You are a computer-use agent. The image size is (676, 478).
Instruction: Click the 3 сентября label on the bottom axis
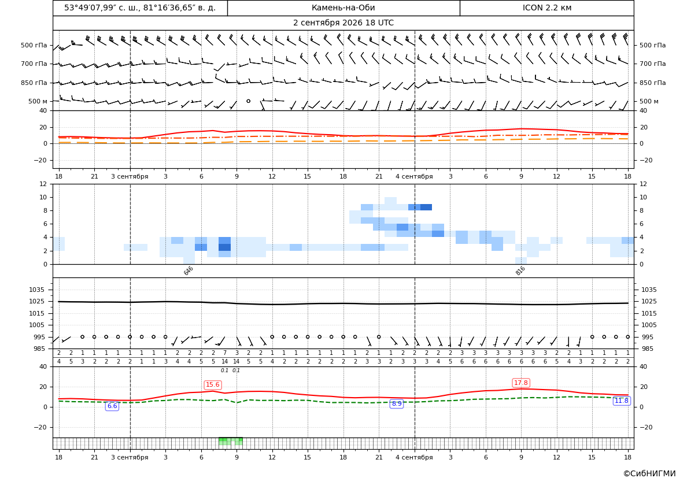click(130, 457)
